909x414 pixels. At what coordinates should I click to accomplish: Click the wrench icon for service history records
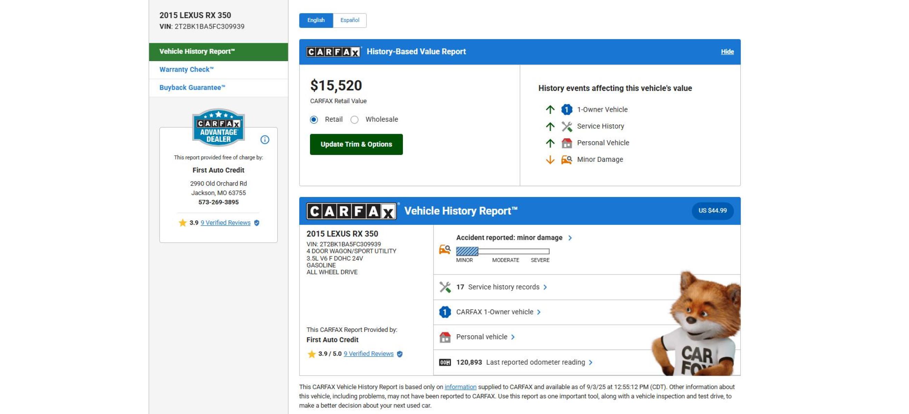coord(445,287)
